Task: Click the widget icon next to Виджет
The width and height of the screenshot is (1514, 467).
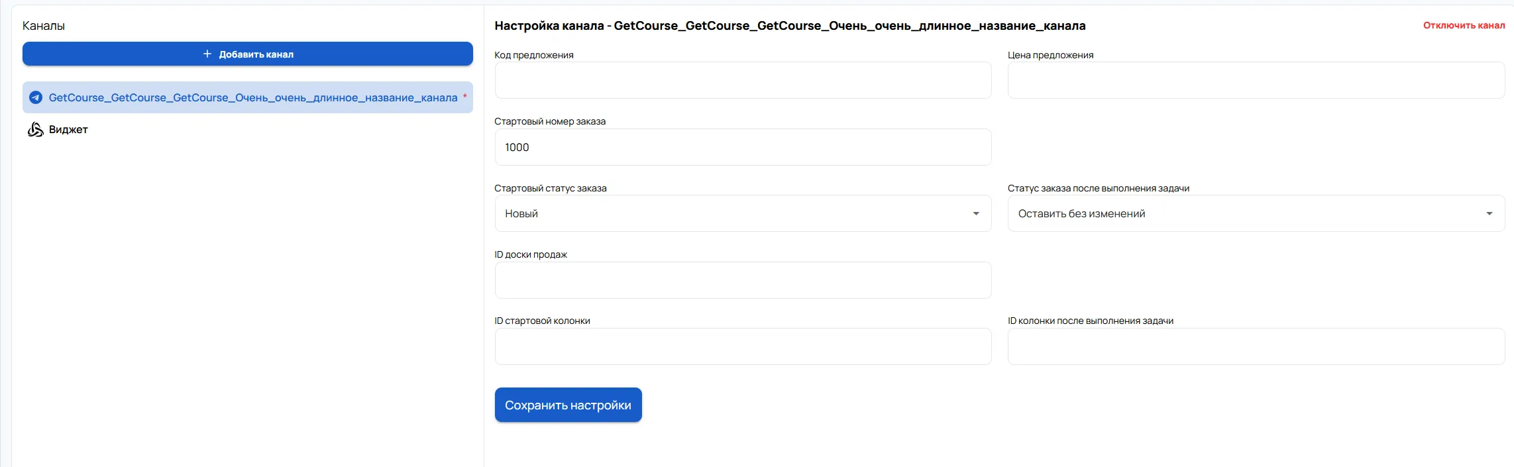Action: point(35,129)
